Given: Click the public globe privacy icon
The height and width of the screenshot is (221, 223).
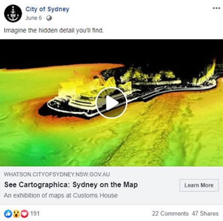Looking at the screenshot, I should tap(49, 18).
